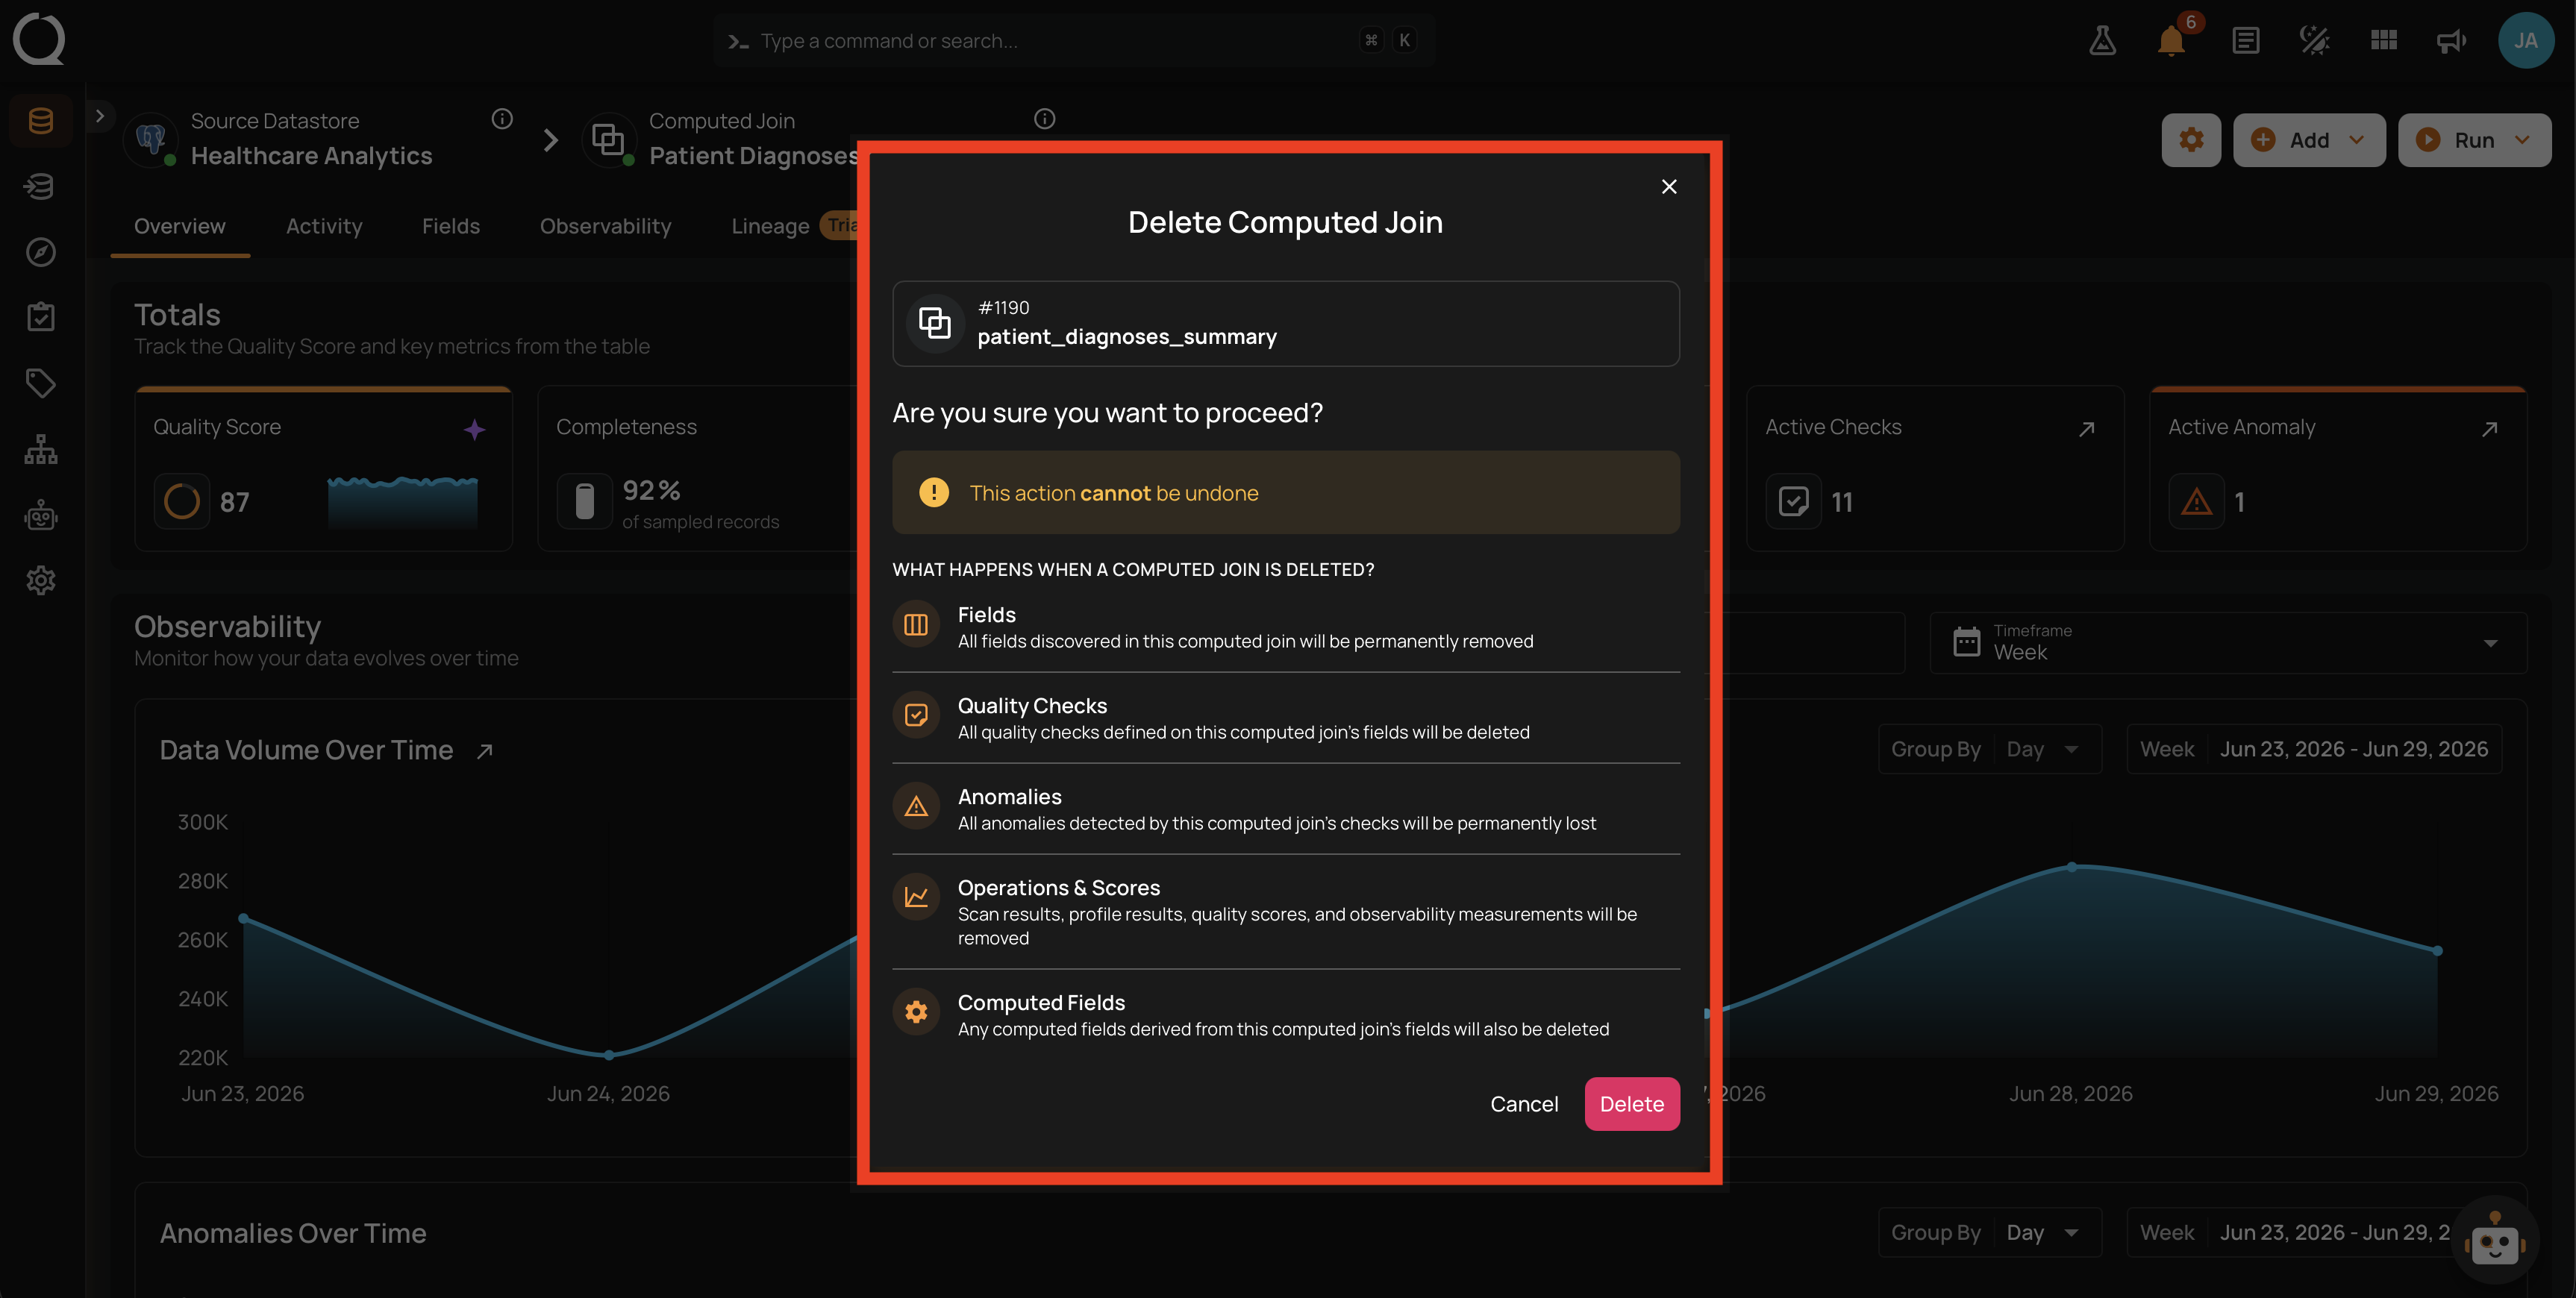Open the chatbot assistant robot button
Viewport: 2576px width, 1298px height.
[x=2493, y=1241]
